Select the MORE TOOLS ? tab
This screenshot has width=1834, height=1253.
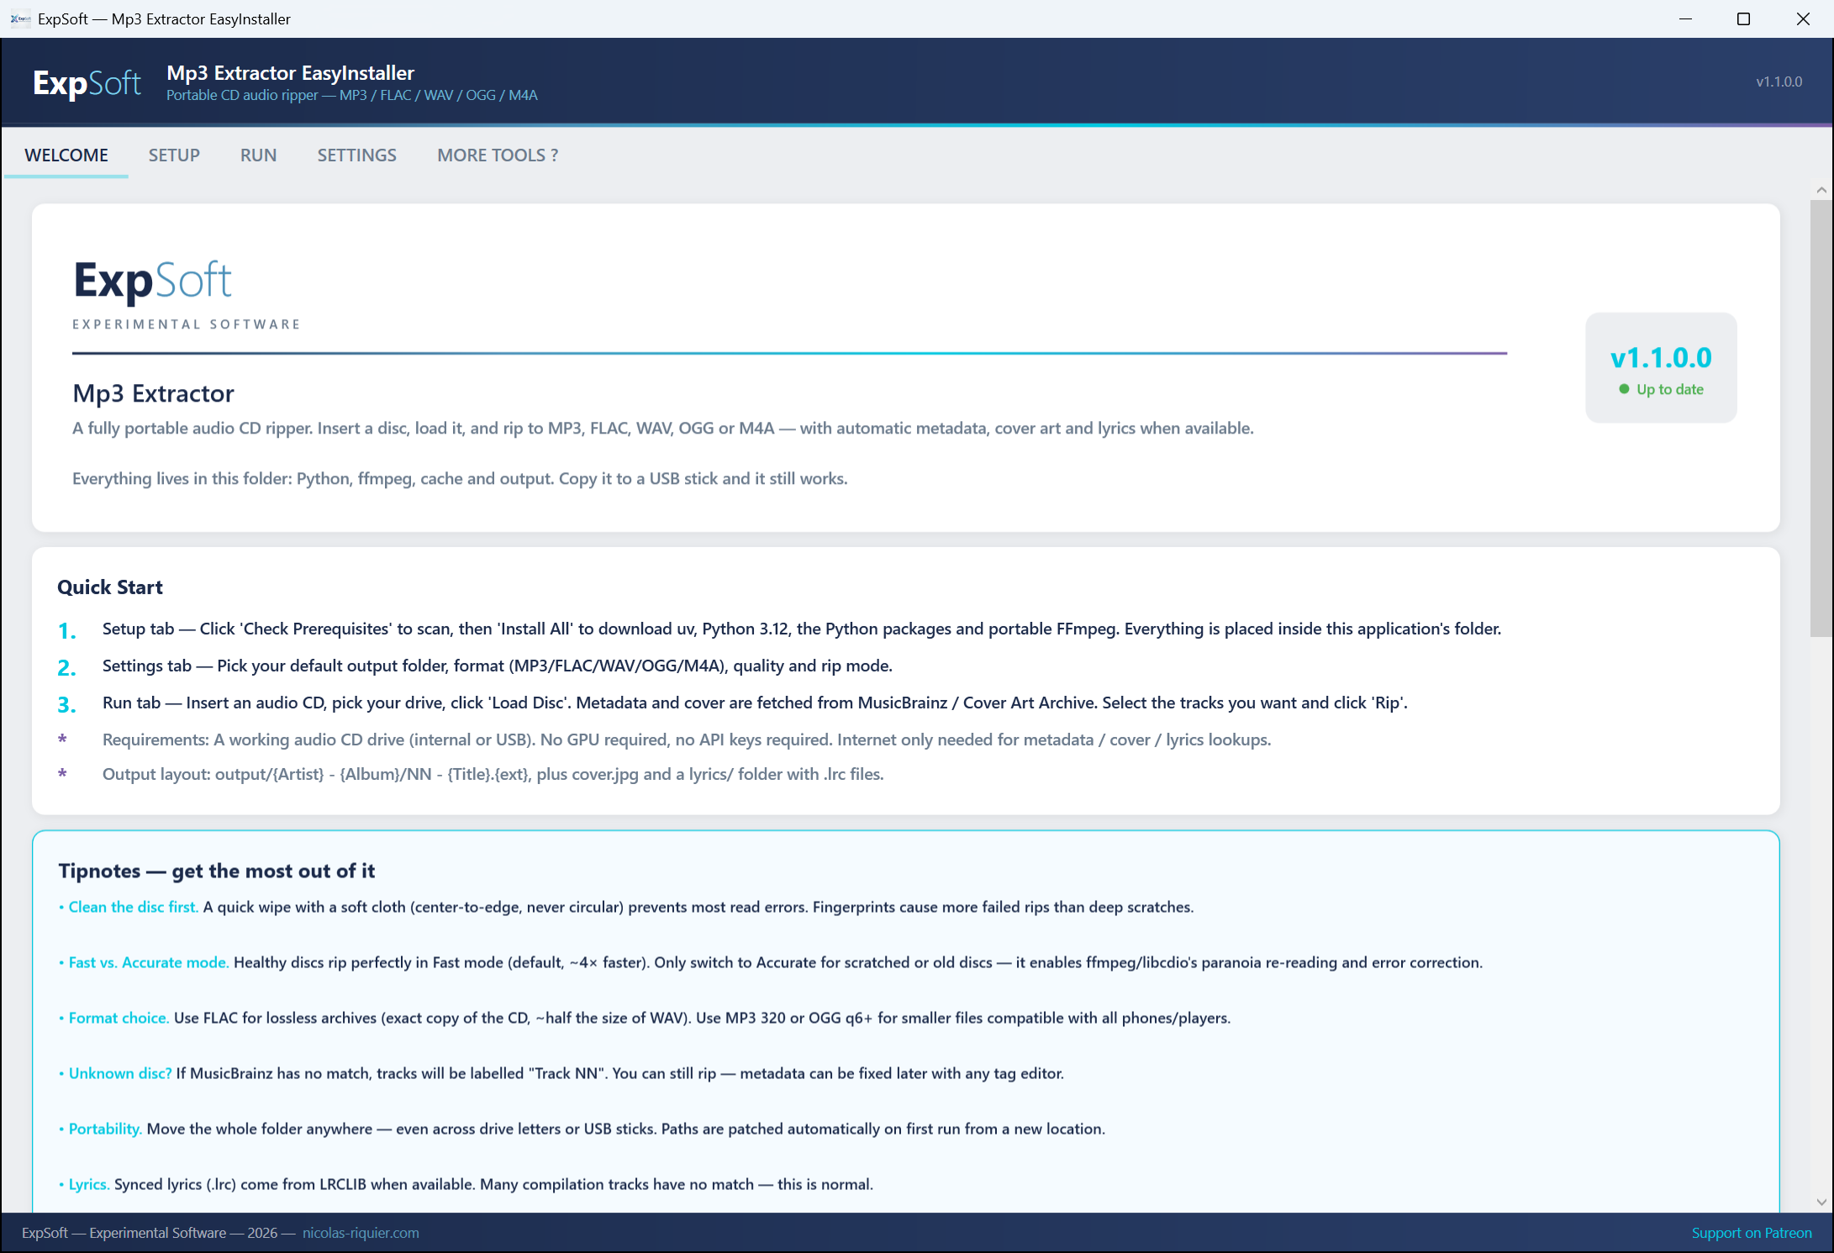click(498, 155)
